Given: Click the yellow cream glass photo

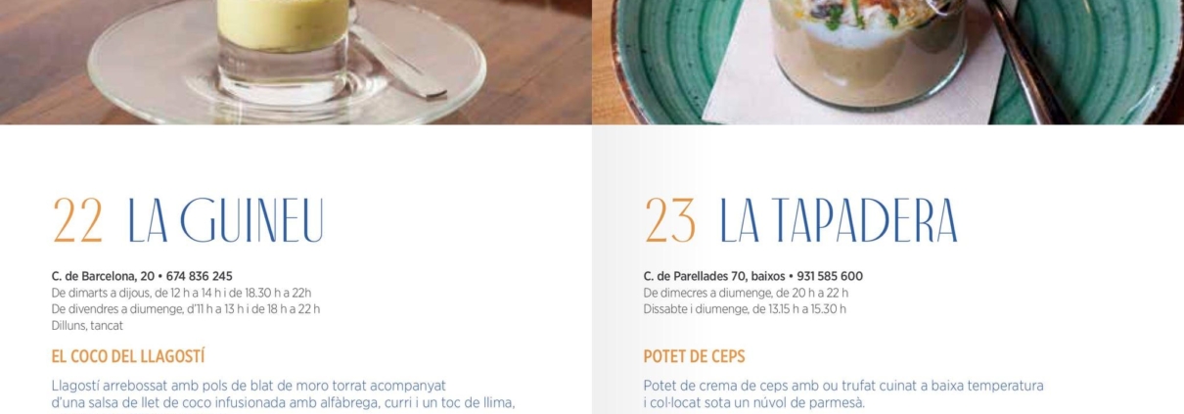Looking at the screenshot, I should 296,62.
